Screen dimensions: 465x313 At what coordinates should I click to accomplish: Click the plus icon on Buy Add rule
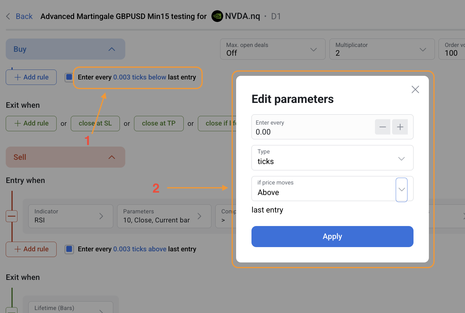coord(18,77)
